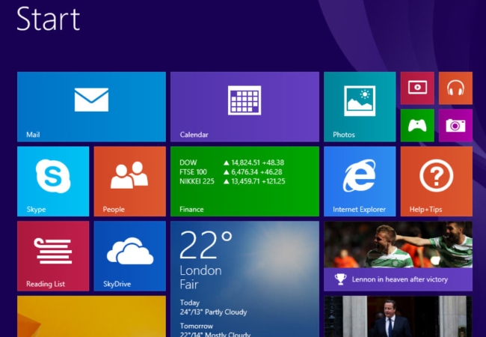Open the Lennon in heaven sports story
486x337 pixels.
pos(398,256)
